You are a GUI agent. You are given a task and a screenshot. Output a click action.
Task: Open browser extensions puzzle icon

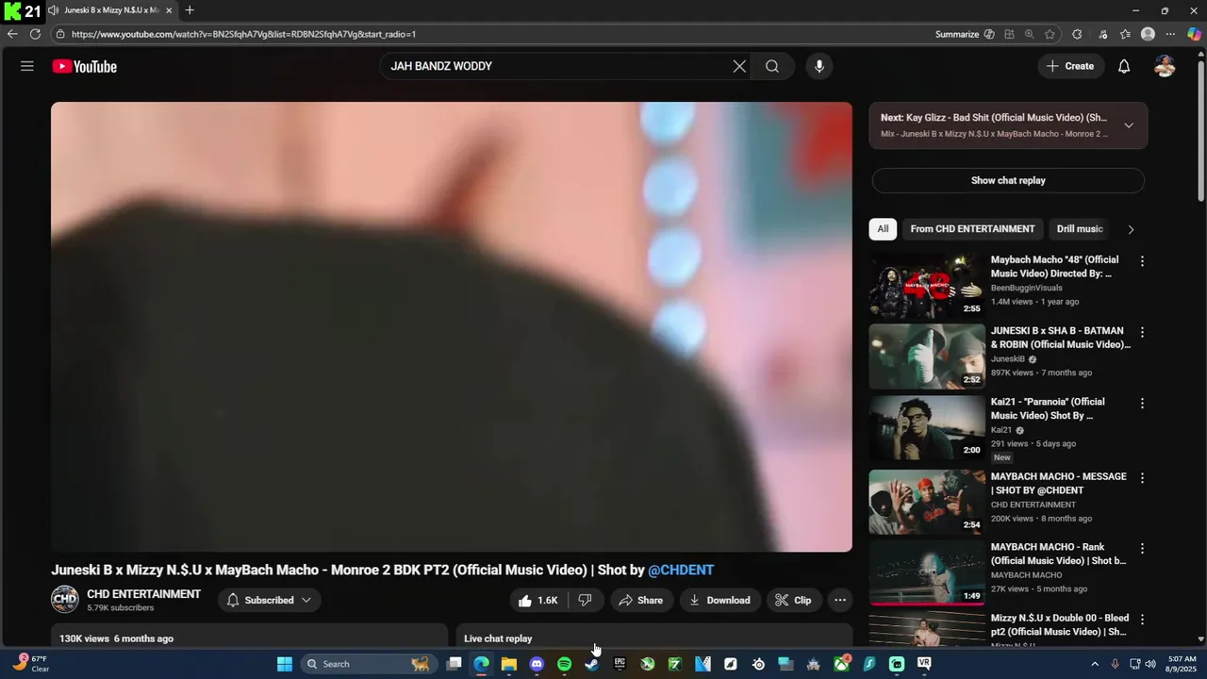pyautogui.click(x=1077, y=34)
